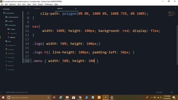Click the vertical editor scrollbar
This screenshot has width=178, height=100.
[x=177, y=45]
